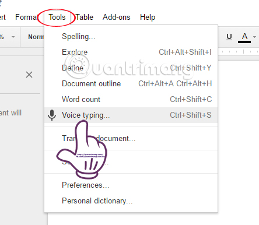This screenshot has width=259, height=225.
Task: Select the Explore menu entry
Action: (x=131, y=52)
